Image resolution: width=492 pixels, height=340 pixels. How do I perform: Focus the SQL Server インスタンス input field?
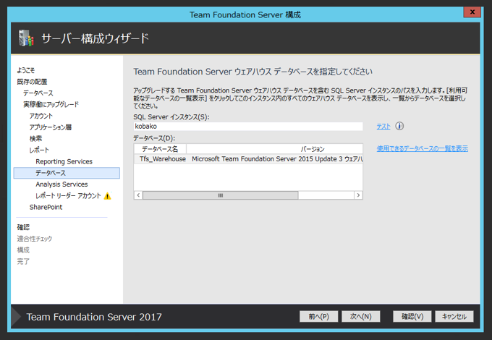[x=248, y=127]
